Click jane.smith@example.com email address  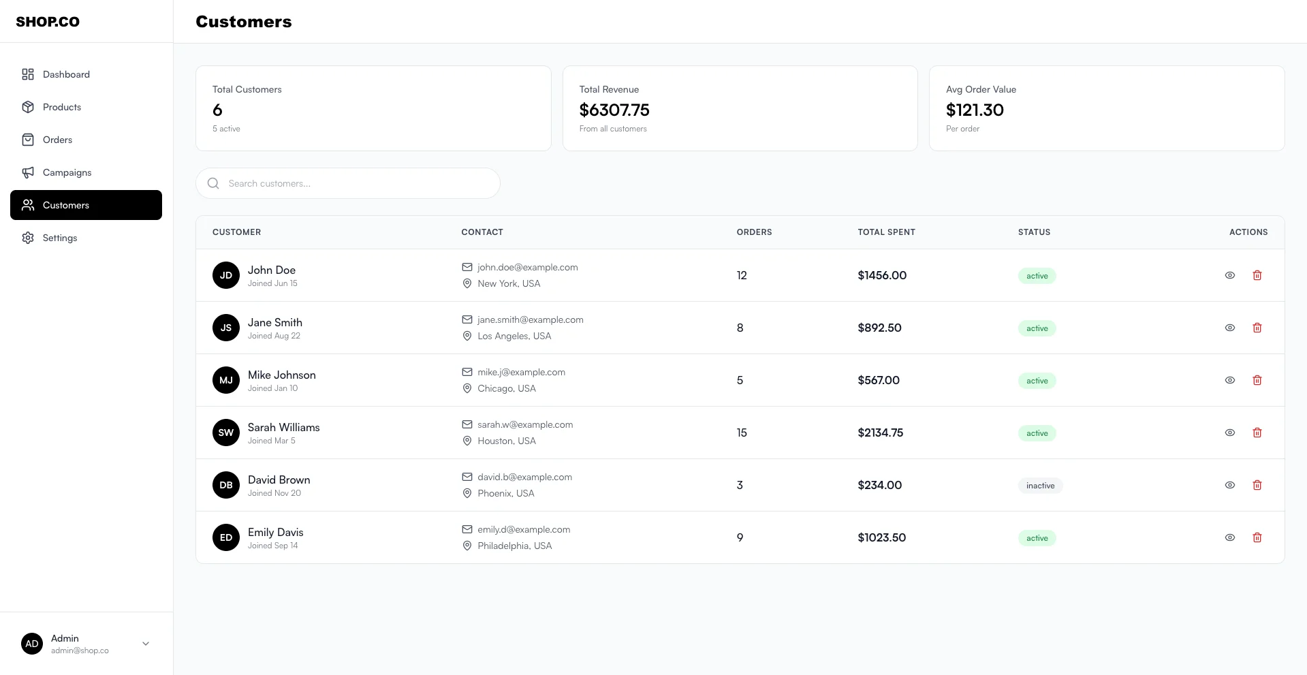coord(530,319)
